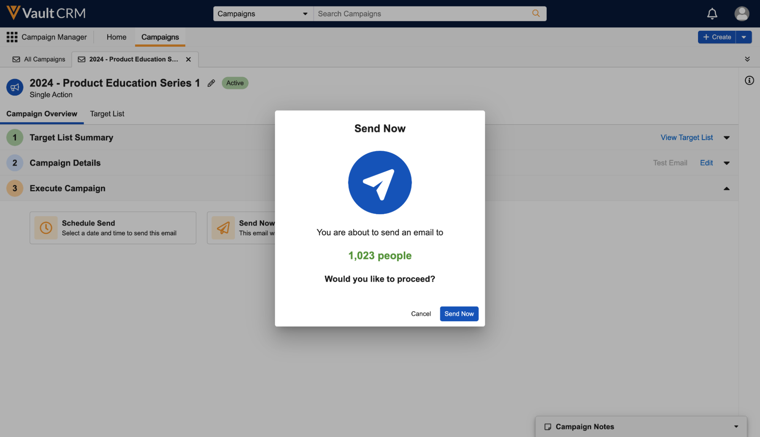Open the user profile avatar
The height and width of the screenshot is (437, 760).
[x=741, y=14]
